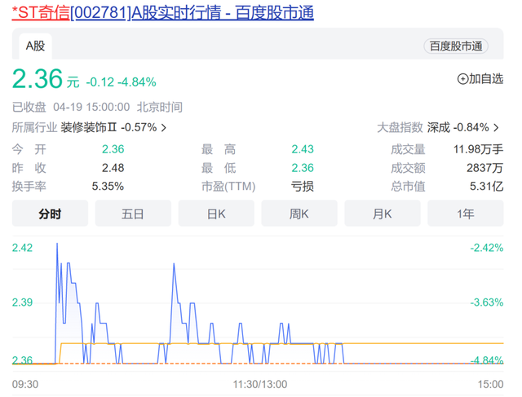Viewport: 522px width, 397px height.
Task: Click the 换手率 value 5.35%
Action: click(108, 187)
